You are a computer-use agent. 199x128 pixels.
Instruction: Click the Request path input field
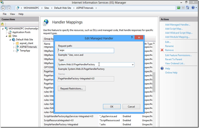tap(86, 50)
